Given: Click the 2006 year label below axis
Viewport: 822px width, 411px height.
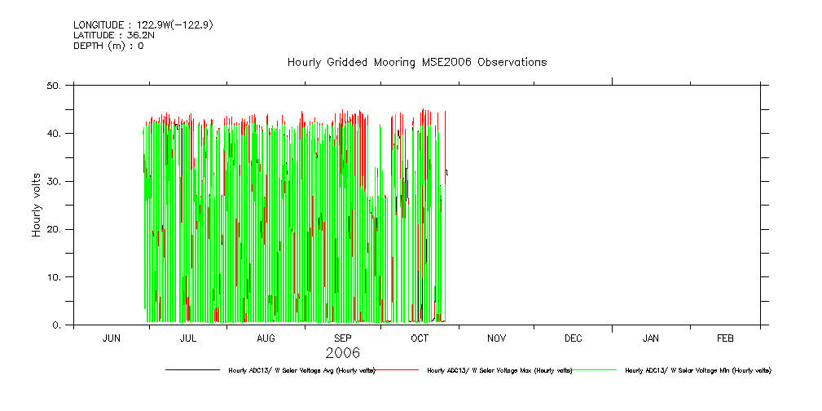Looking at the screenshot, I should click(342, 353).
